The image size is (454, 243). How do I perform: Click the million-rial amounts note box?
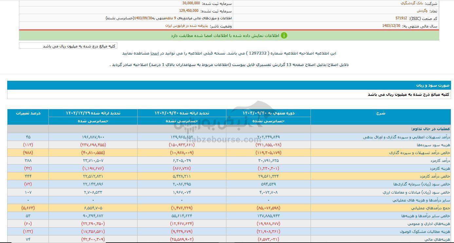point(68,46)
